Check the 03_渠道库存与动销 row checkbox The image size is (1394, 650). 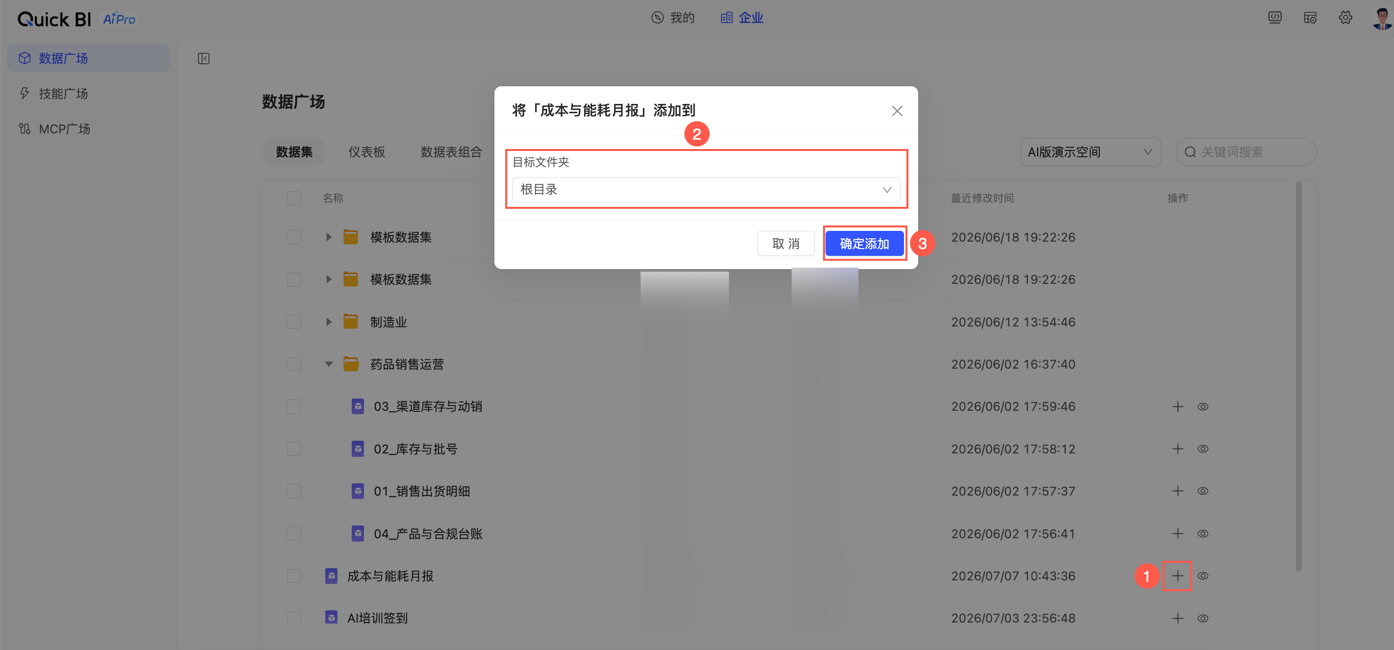pos(294,407)
